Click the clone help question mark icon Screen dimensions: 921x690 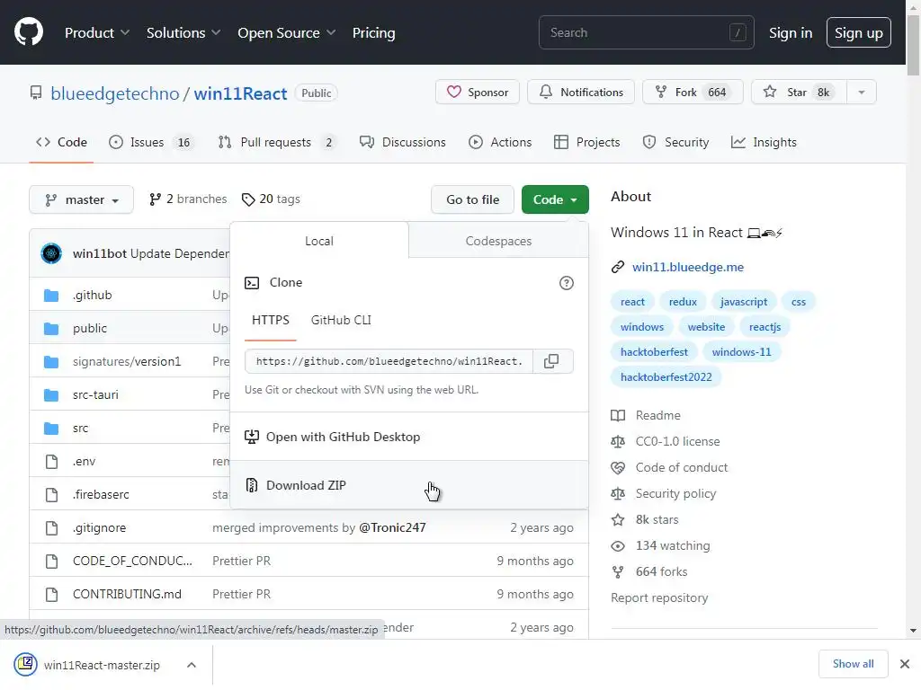tap(567, 283)
